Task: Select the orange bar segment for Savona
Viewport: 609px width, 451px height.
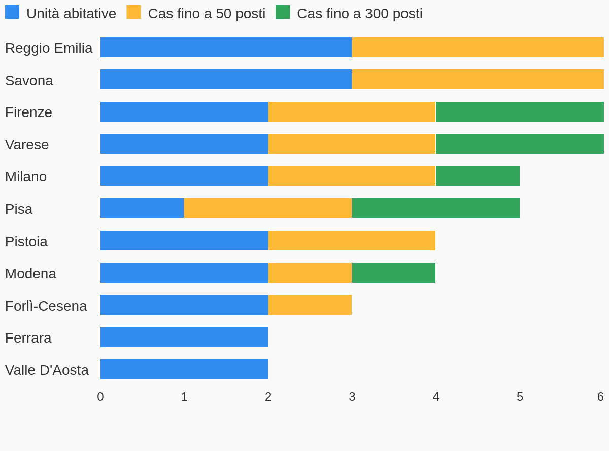Action: point(478,80)
